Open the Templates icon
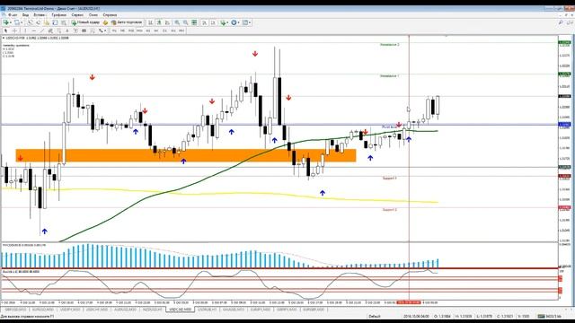The height and width of the screenshot is (323, 575). pos(244,22)
